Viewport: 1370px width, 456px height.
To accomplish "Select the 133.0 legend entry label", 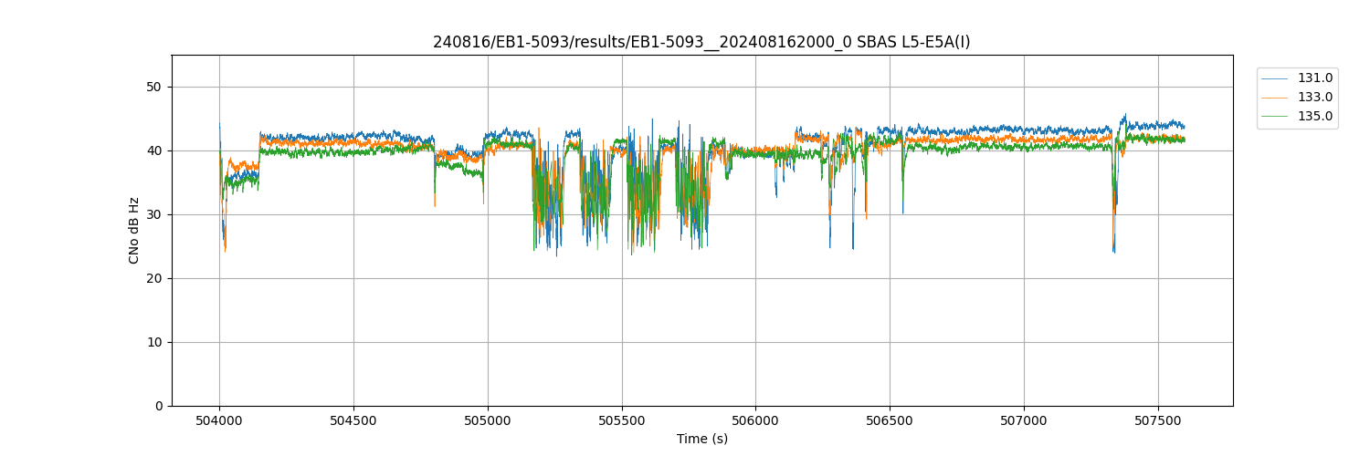I will coord(1314,98).
